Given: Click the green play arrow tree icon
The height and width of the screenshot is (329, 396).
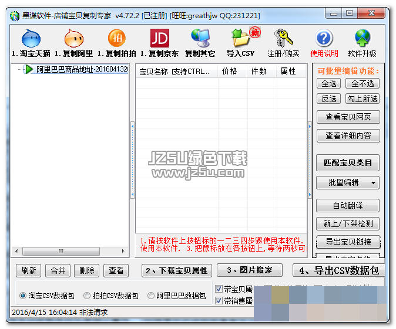Looking at the screenshot, I should point(29,69).
